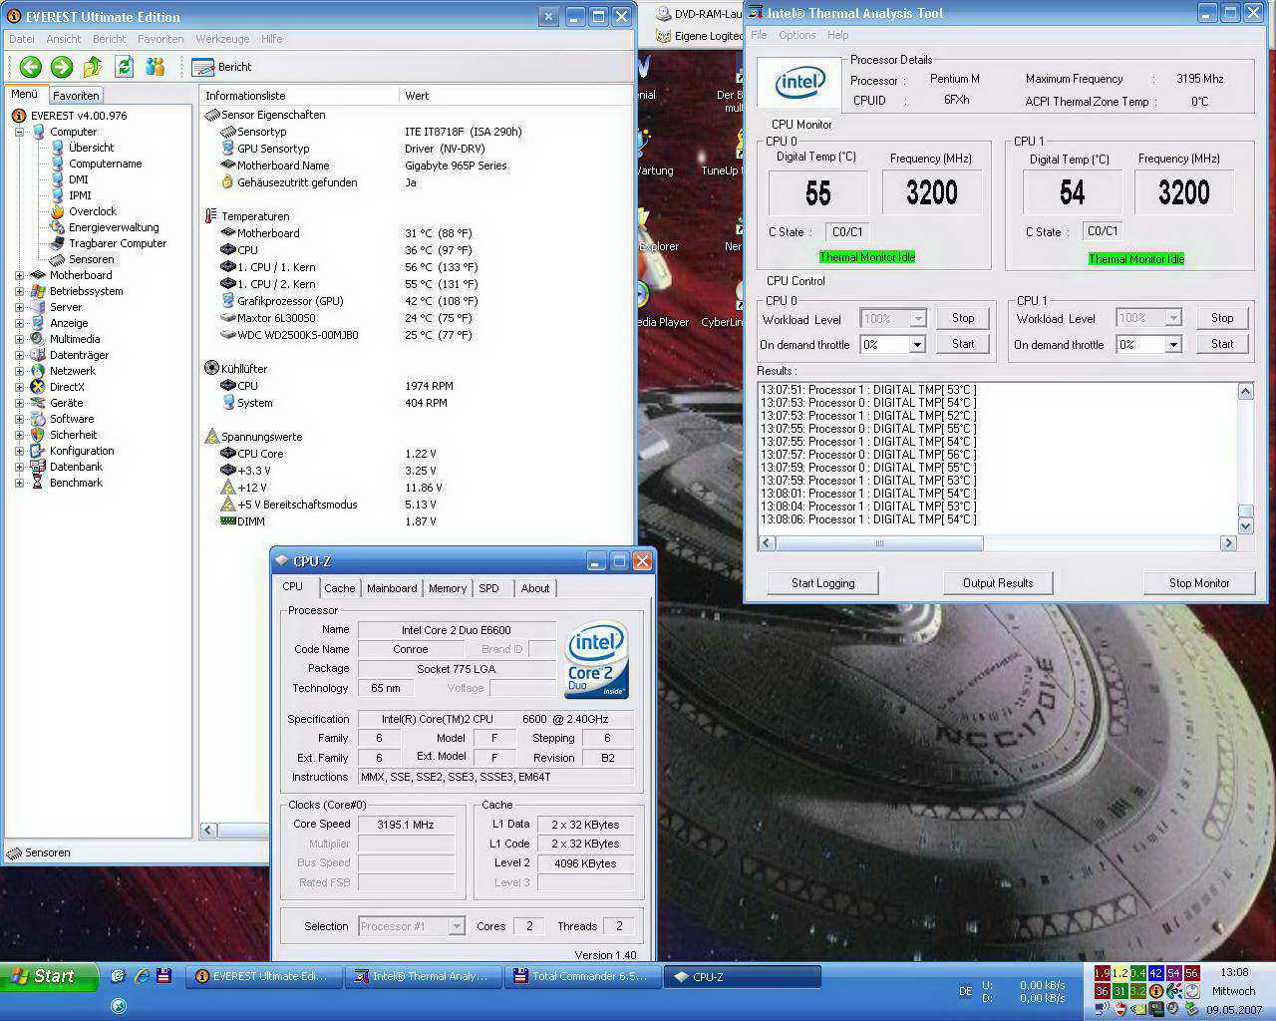Open the CPU 1 On demand throttle dropdown
Viewport: 1276px width, 1021px height.
(x=1173, y=344)
